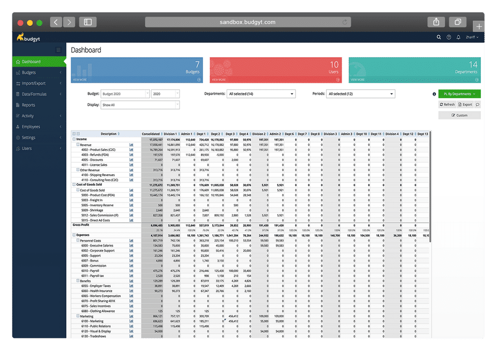Open Budgets sidebar menu

click(39, 72)
